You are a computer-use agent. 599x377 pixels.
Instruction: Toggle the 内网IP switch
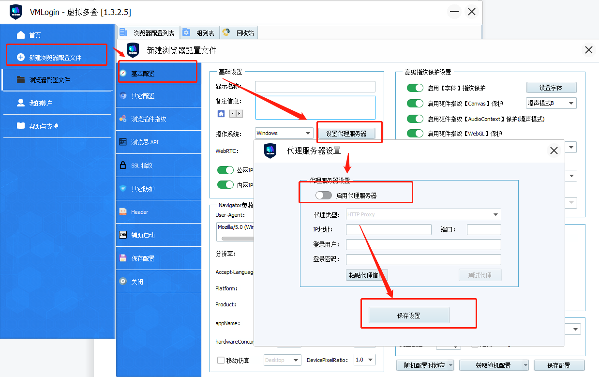click(225, 184)
